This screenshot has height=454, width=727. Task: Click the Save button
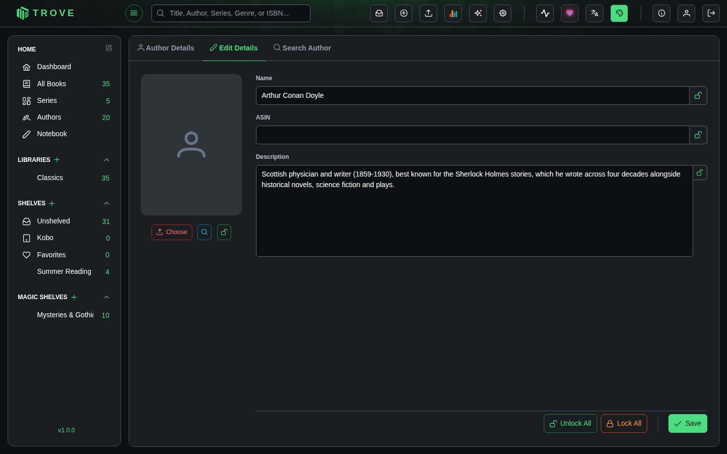pyautogui.click(x=688, y=424)
